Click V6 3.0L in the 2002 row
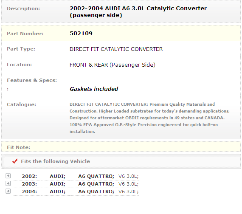 point(128,176)
